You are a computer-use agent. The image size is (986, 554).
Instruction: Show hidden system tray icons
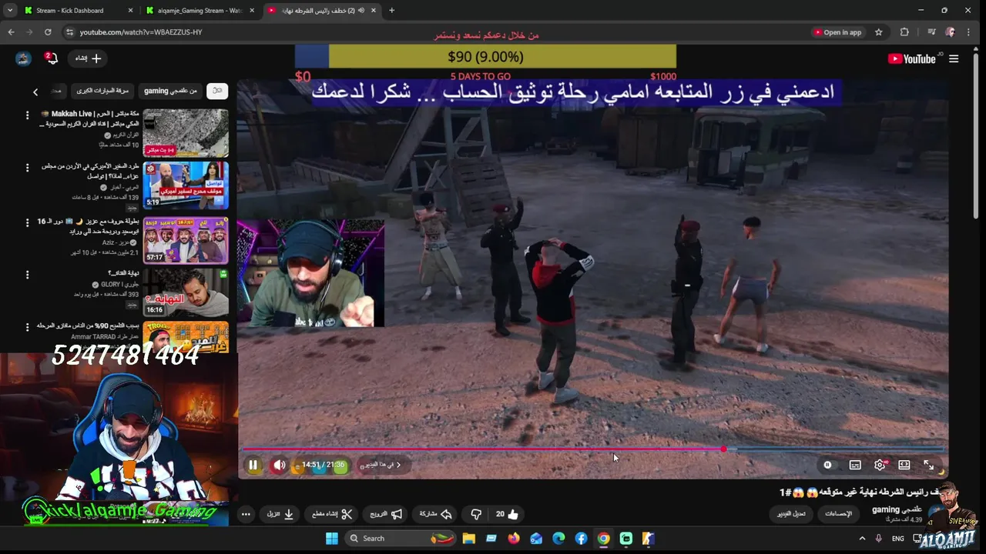tap(862, 539)
